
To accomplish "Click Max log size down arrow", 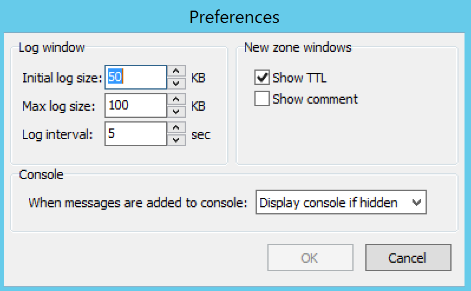I will [x=176, y=111].
